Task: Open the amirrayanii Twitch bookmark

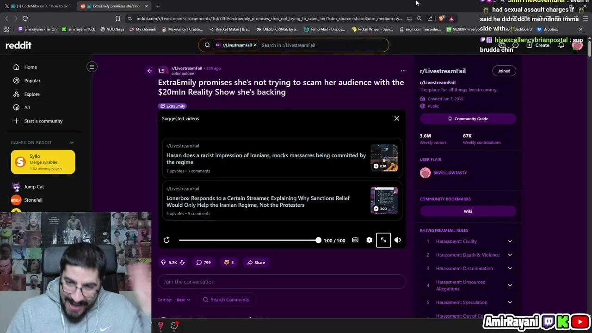Action: pyautogui.click(x=37, y=29)
